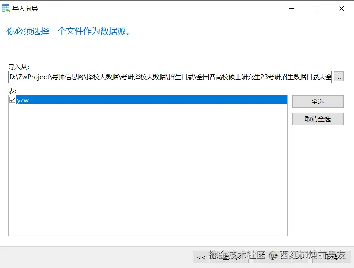
Task: Click the 表: label above the table list
Action: point(10,90)
